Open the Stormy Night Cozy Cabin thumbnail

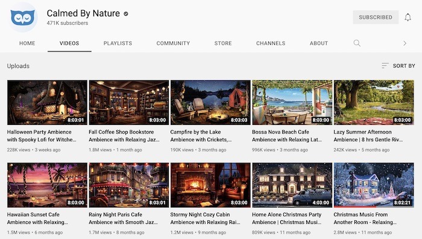[x=210, y=185]
